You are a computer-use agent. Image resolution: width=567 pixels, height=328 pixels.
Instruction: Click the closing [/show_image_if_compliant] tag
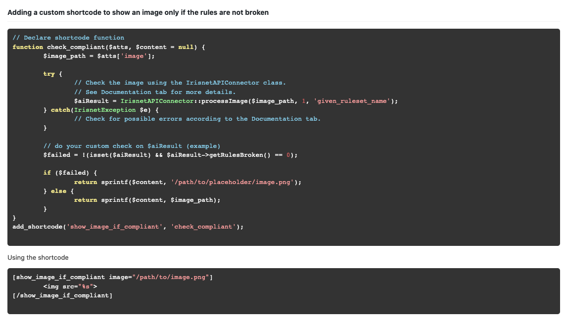coord(62,295)
